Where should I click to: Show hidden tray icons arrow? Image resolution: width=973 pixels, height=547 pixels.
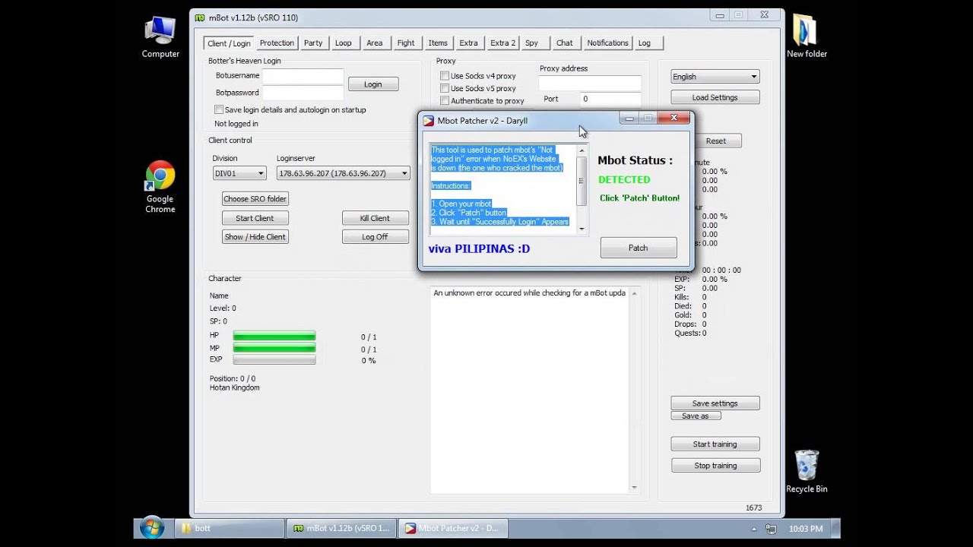754,529
